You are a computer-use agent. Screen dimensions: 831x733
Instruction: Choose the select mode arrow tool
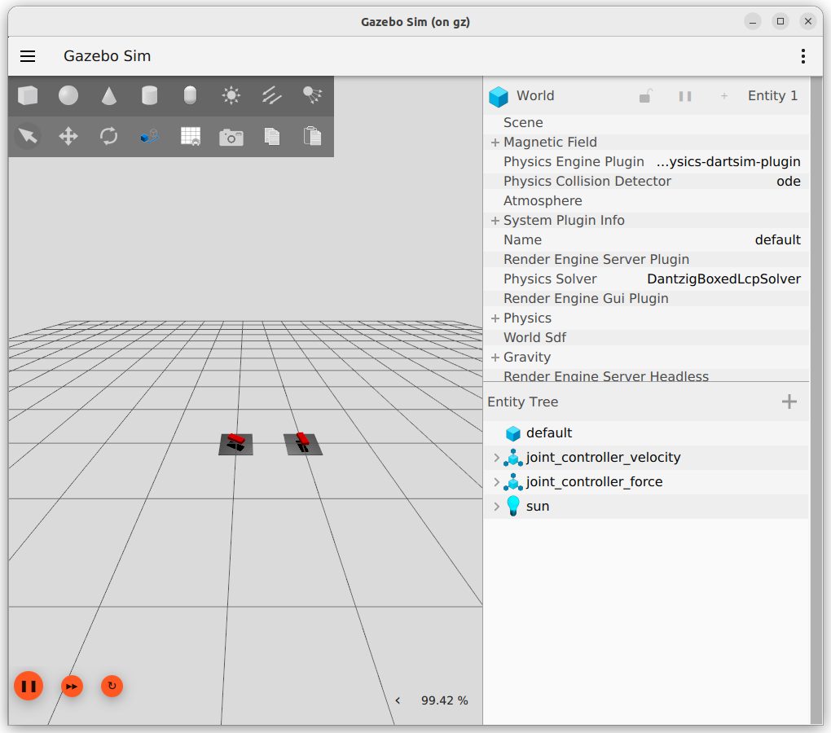click(x=28, y=136)
